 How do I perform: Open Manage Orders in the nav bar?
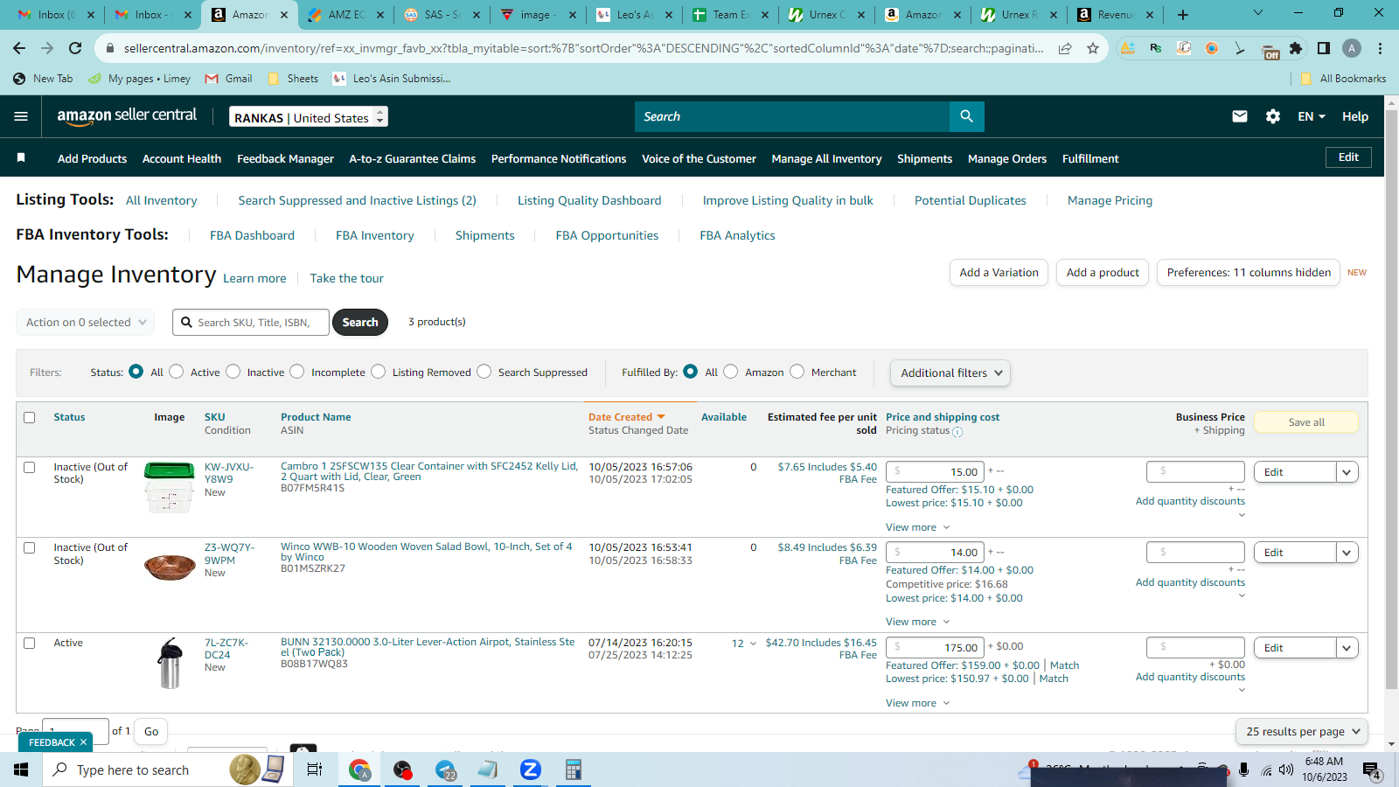1007,158
